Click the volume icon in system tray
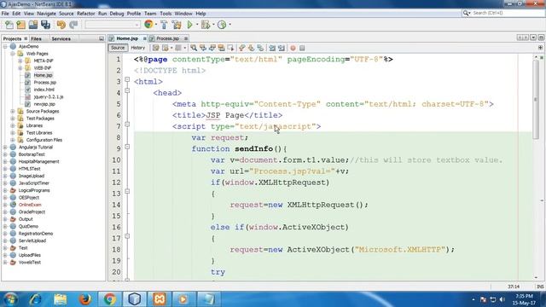This screenshot has height=307, width=546. (502, 299)
